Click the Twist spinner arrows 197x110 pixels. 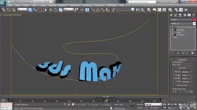(191, 82)
